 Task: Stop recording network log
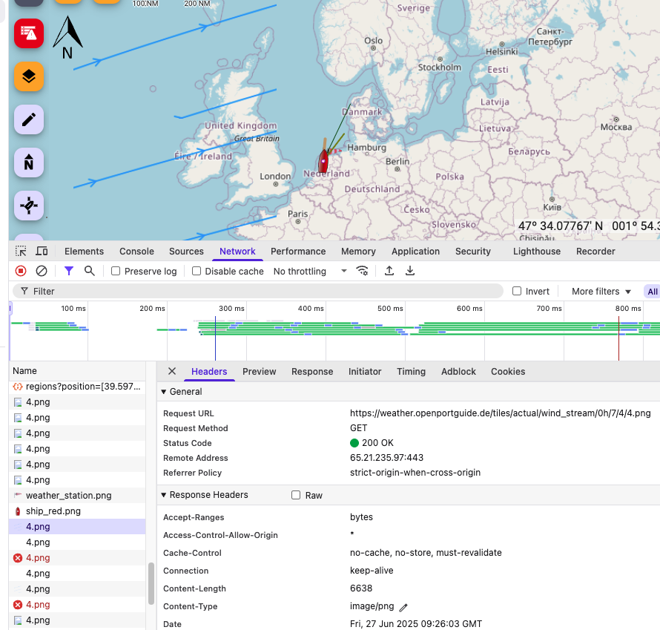(21, 271)
